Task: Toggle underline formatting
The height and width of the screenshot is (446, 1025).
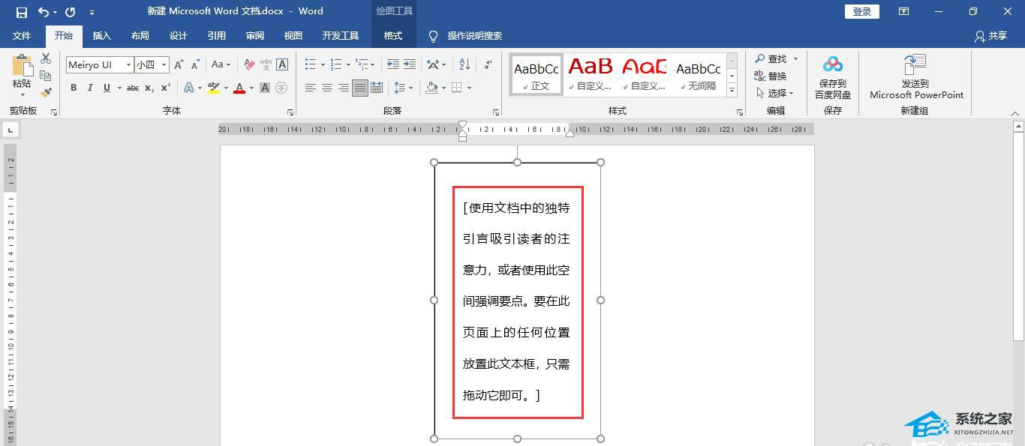Action: (x=107, y=88)
